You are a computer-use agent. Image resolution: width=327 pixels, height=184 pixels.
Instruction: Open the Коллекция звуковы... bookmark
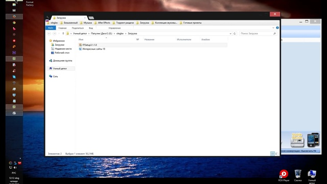point(164,22)
